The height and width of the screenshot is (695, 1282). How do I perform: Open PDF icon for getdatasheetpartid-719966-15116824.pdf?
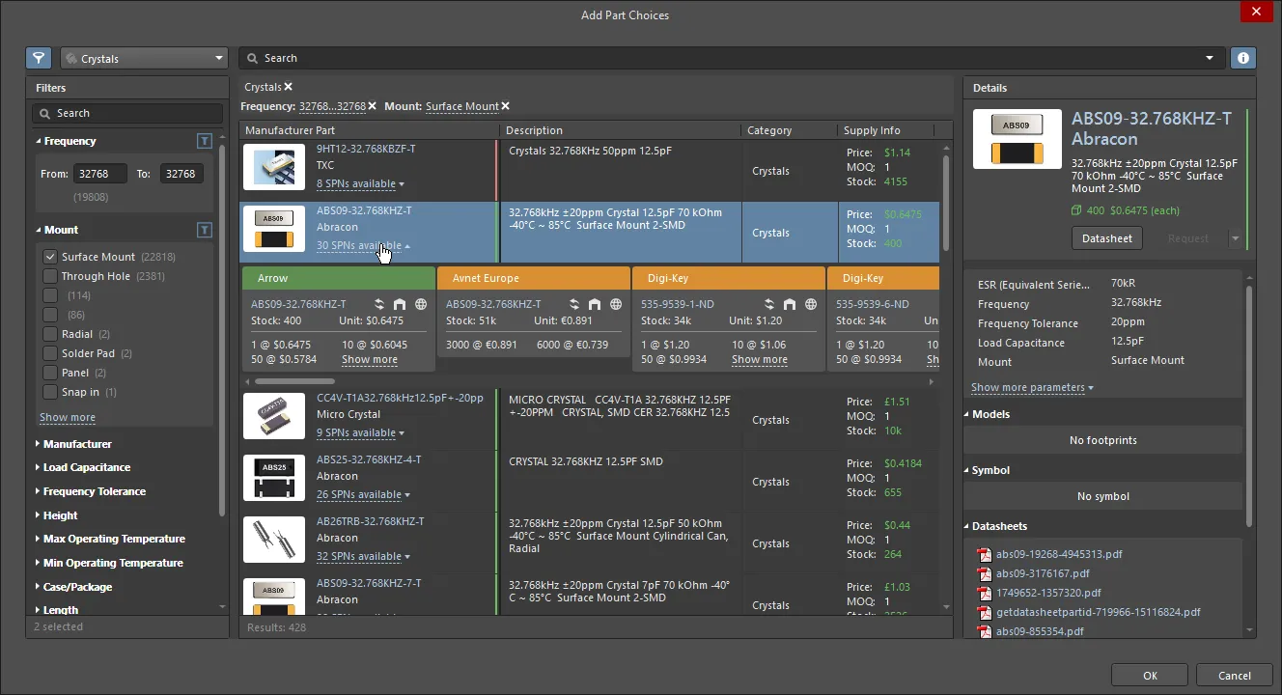(985, 612)
